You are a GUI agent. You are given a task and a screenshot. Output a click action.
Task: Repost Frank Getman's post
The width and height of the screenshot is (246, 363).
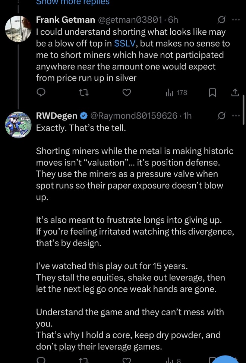(84, 93)
